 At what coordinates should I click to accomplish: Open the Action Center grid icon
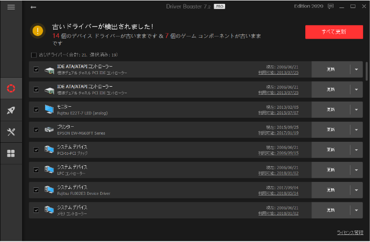tap(11, 153)
